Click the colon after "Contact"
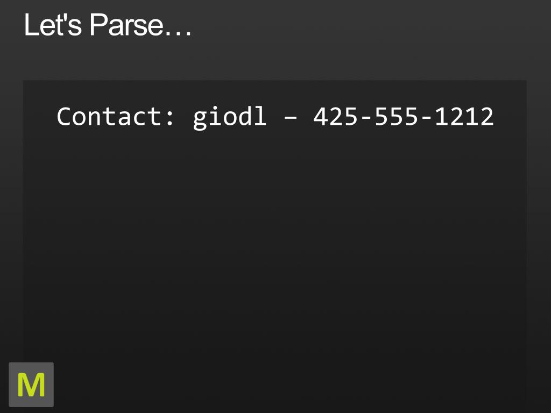 point(170,118)
